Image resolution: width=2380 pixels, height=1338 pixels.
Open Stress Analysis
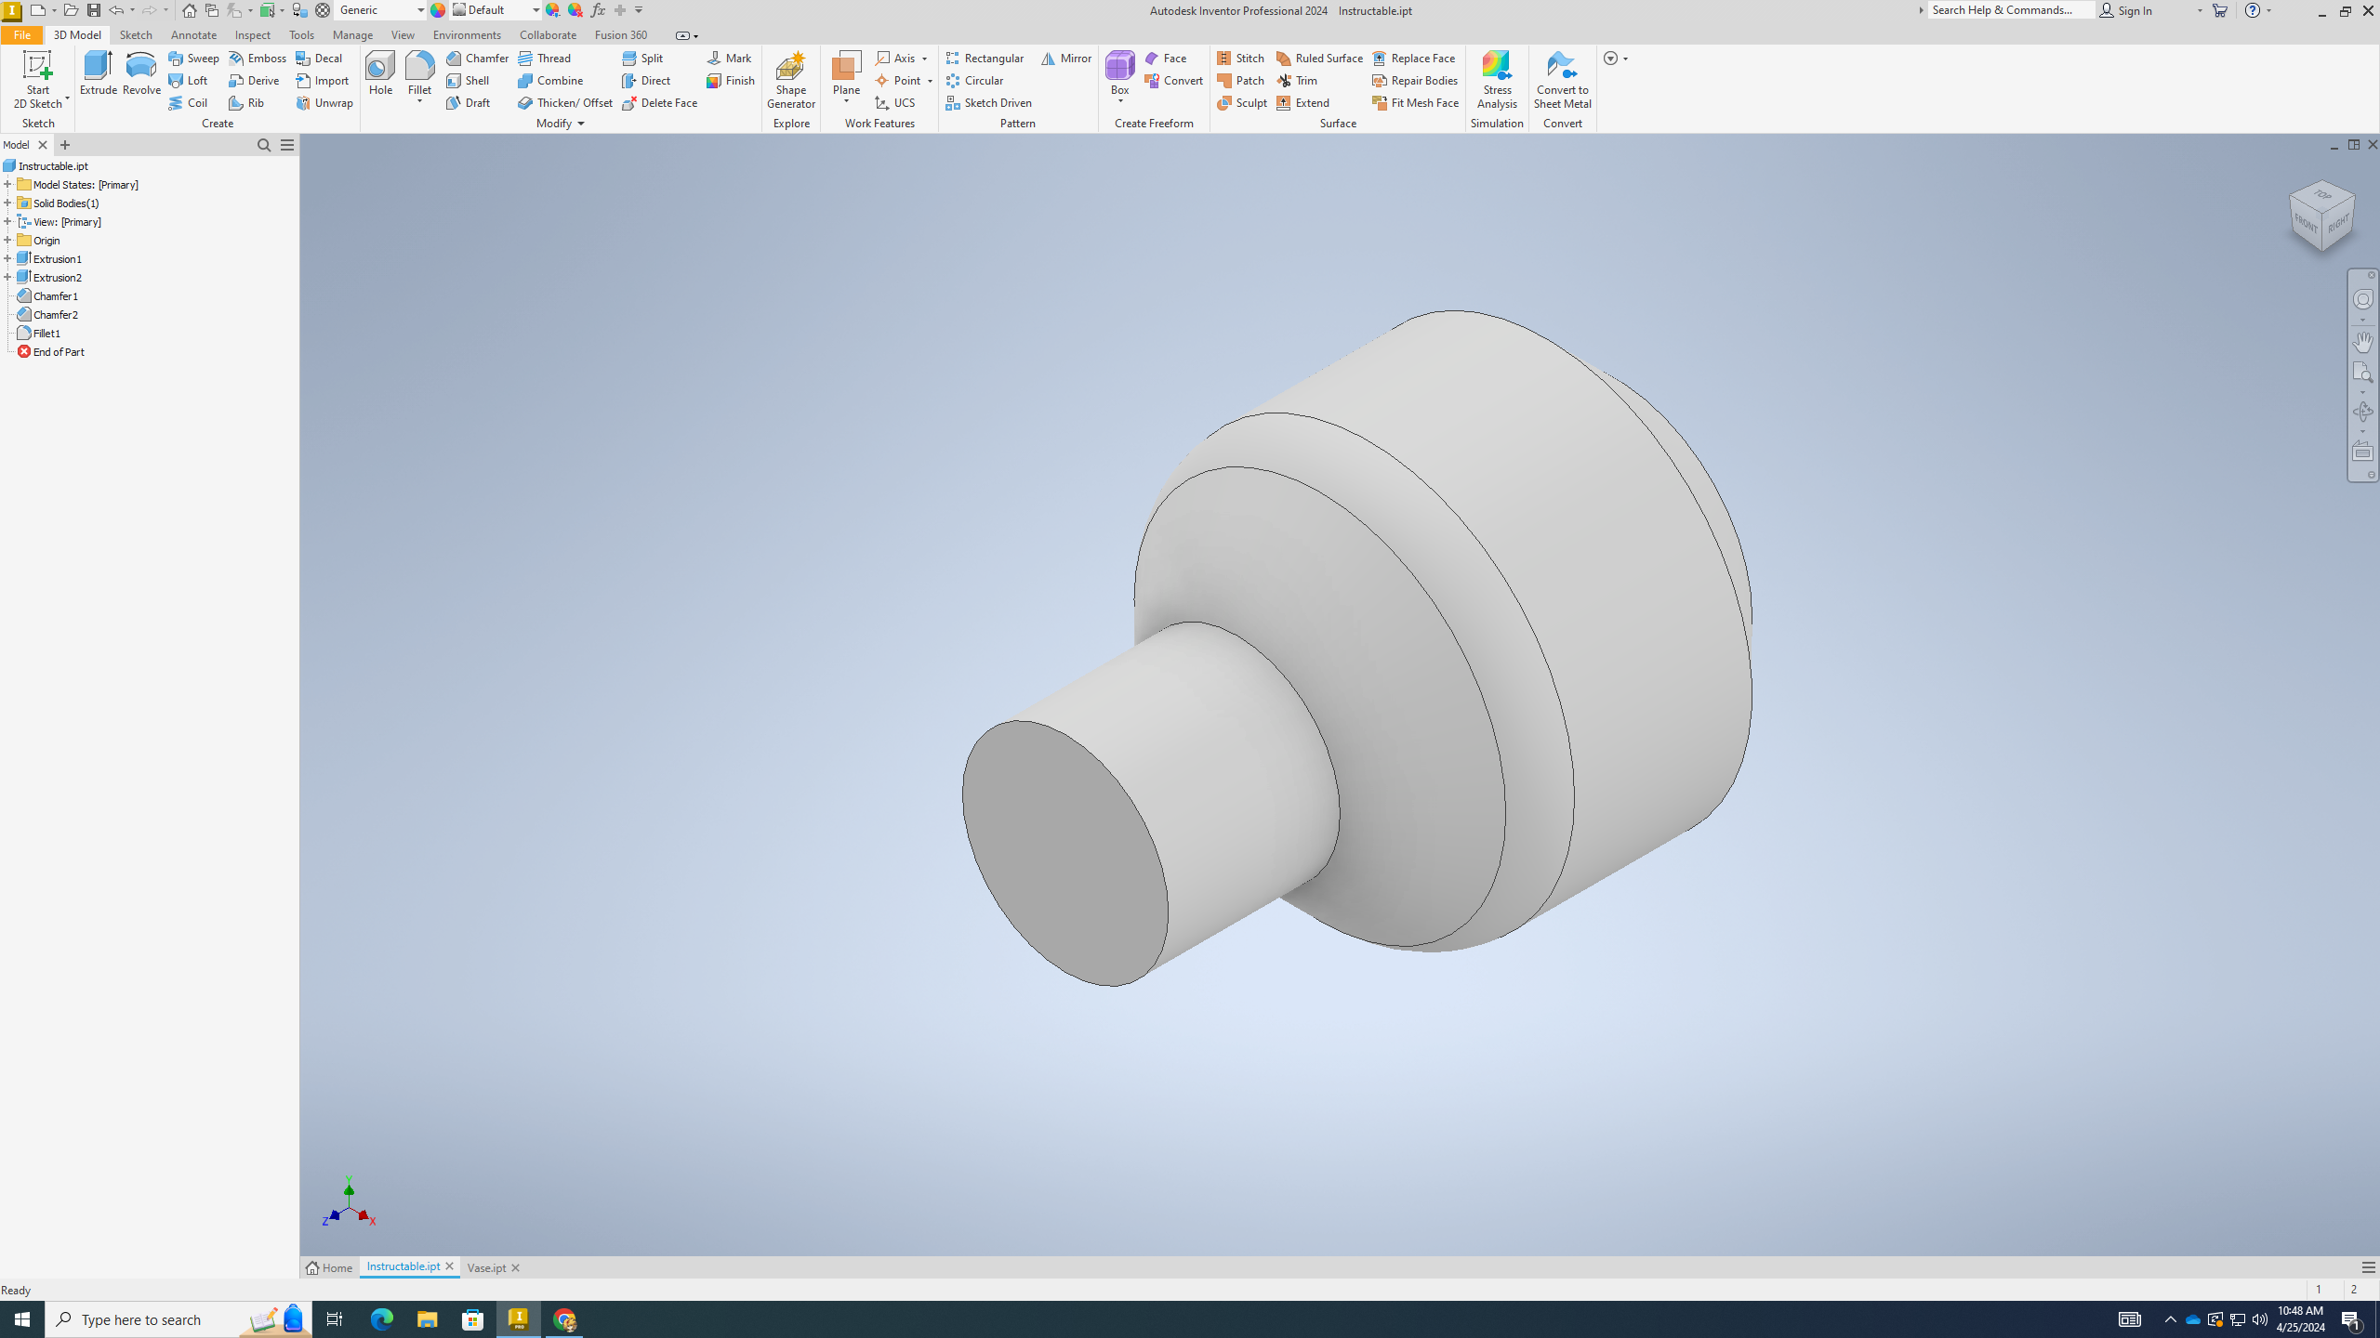coord(1497,80)
